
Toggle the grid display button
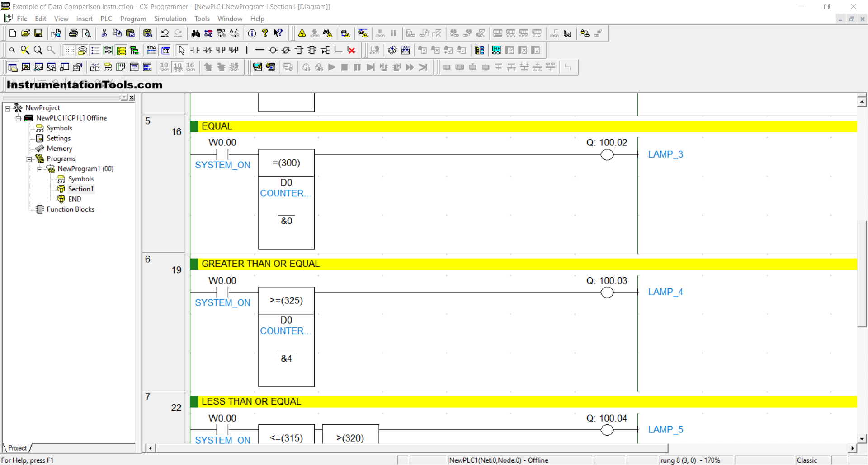pyautogui.click(x=69, y=50)
